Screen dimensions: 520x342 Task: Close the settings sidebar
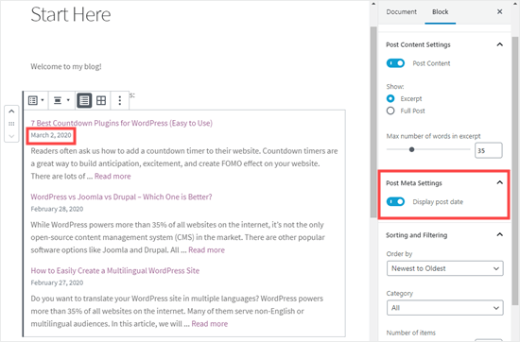point(499,12)
